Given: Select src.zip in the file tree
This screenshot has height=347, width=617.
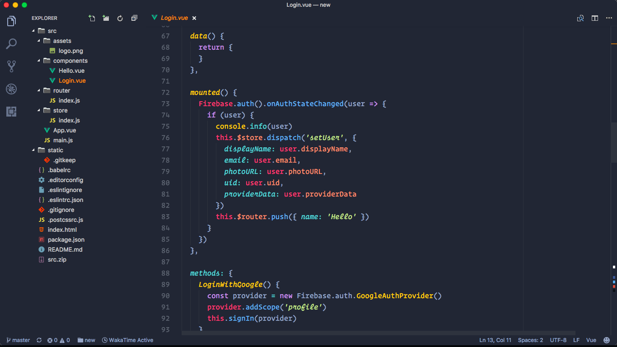Looking at the screenshot, I should pos(57,259).
